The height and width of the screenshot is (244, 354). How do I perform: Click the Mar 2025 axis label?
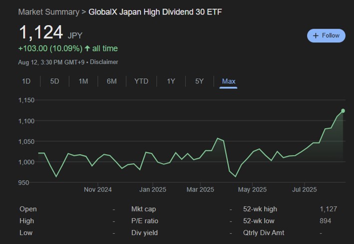pos(200,190)
